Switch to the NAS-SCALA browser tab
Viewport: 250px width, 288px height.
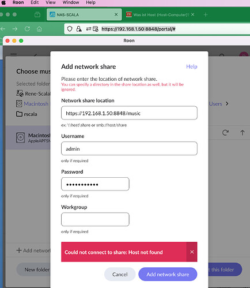84,14
